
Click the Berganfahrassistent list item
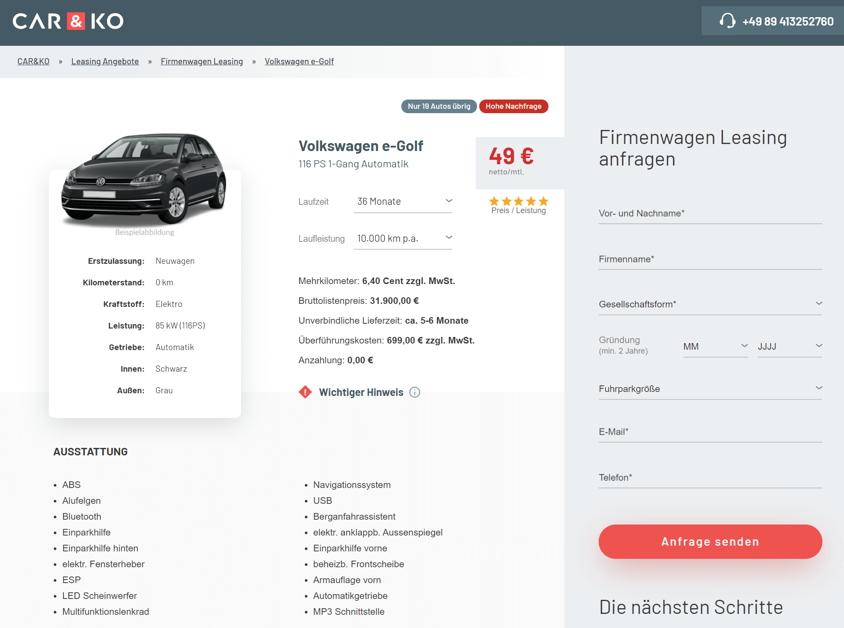[354, 517]
